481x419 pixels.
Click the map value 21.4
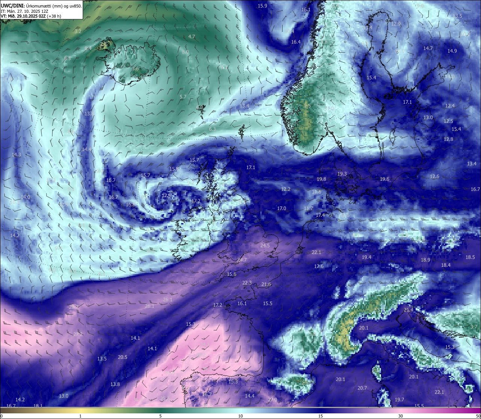point(408,310)
